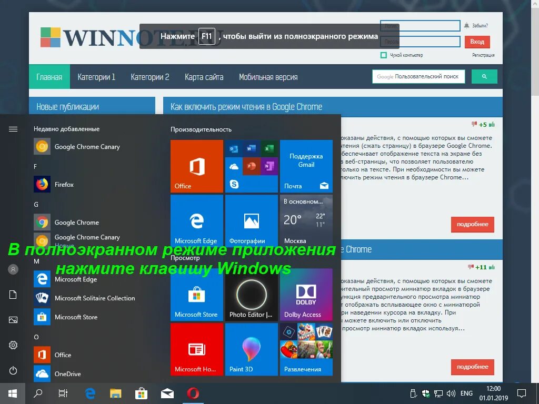Open the Dolby Access tile

pyautogui.click(x=306, y=295)
